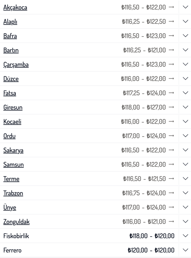Toggle the Ordu row dropdown arrow
The height and width of the screenshot is (258, 191).
tap(185, 136)
